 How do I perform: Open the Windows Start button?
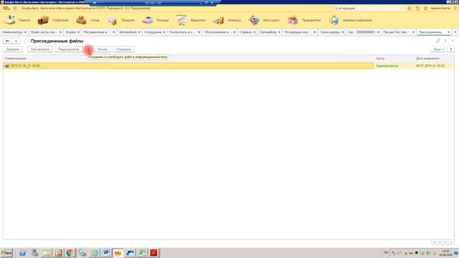(x=6, y=253)
